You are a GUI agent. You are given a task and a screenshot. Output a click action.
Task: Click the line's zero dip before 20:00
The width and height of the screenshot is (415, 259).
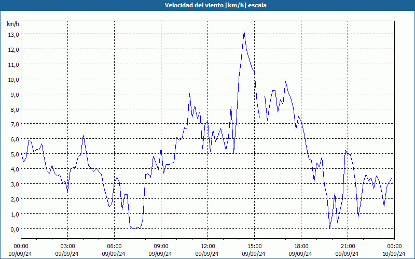point(329,228)
